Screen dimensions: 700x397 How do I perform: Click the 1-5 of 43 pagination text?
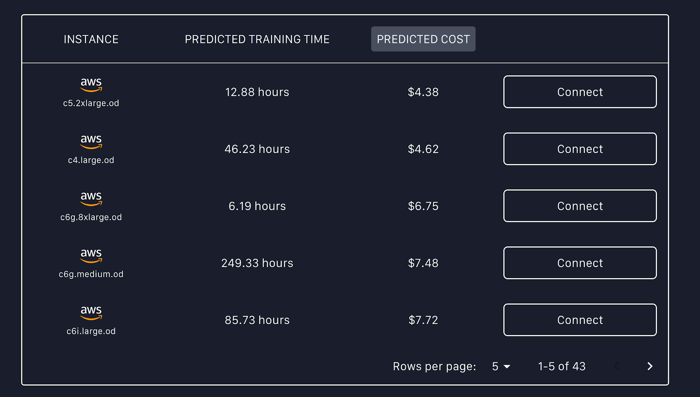tap(562, 366)
